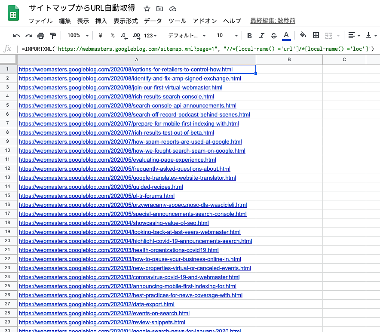Open the fill color picker

point(303,35)
